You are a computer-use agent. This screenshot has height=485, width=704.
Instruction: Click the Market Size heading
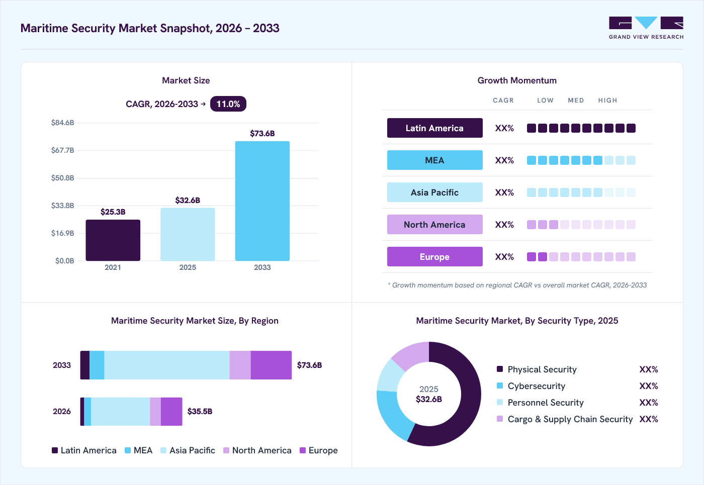[x=186, y=80]
